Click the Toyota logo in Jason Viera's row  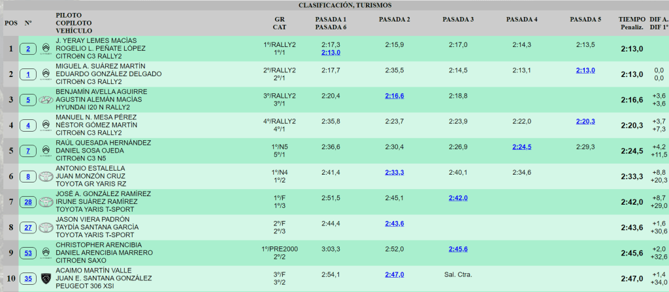pos(46,227)
